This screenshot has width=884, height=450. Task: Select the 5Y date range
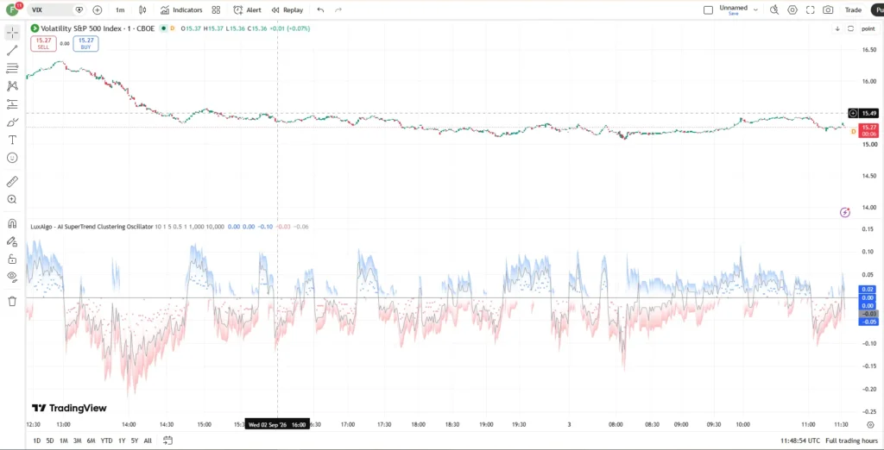(134, 441)
